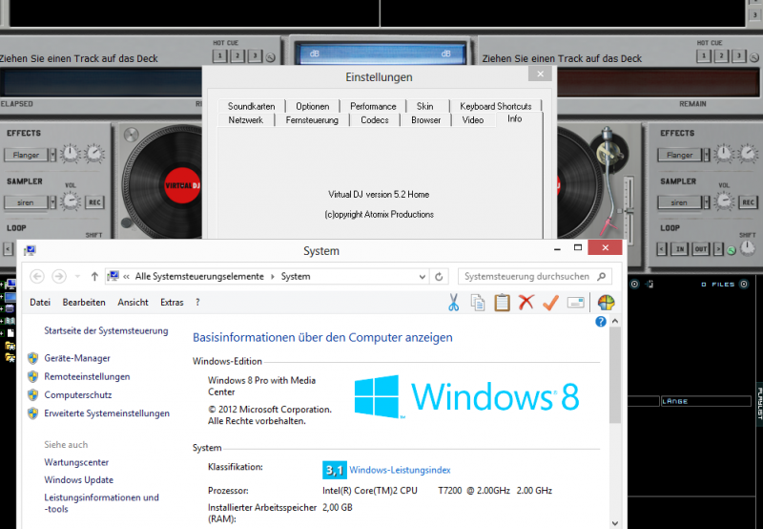Click the System window vertical scrollbar thumb
This screenshot has height=529, width=763.
(615, 375)
